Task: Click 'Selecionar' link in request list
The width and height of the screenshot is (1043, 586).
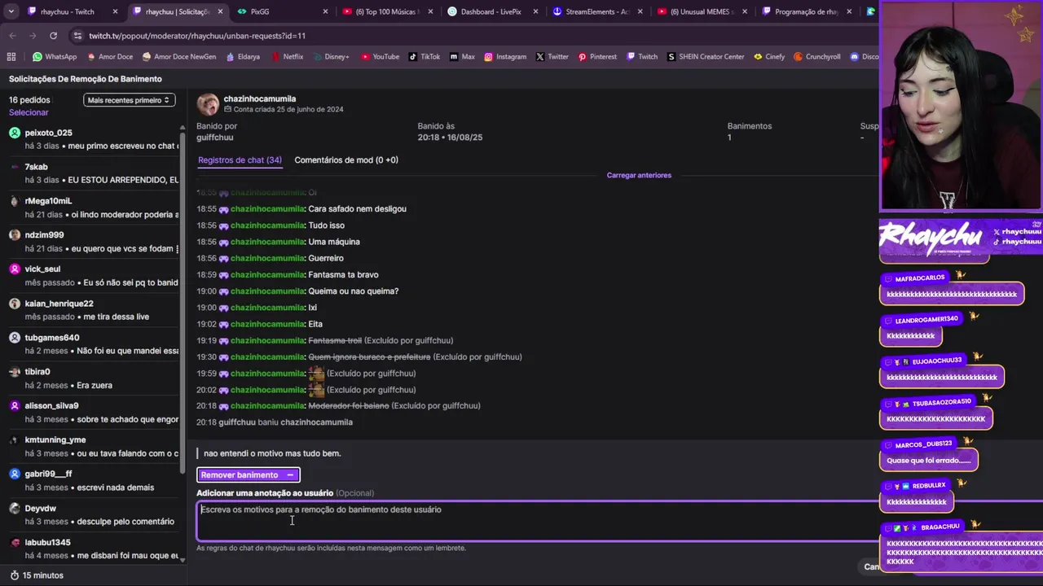Action: pos(29,112)
